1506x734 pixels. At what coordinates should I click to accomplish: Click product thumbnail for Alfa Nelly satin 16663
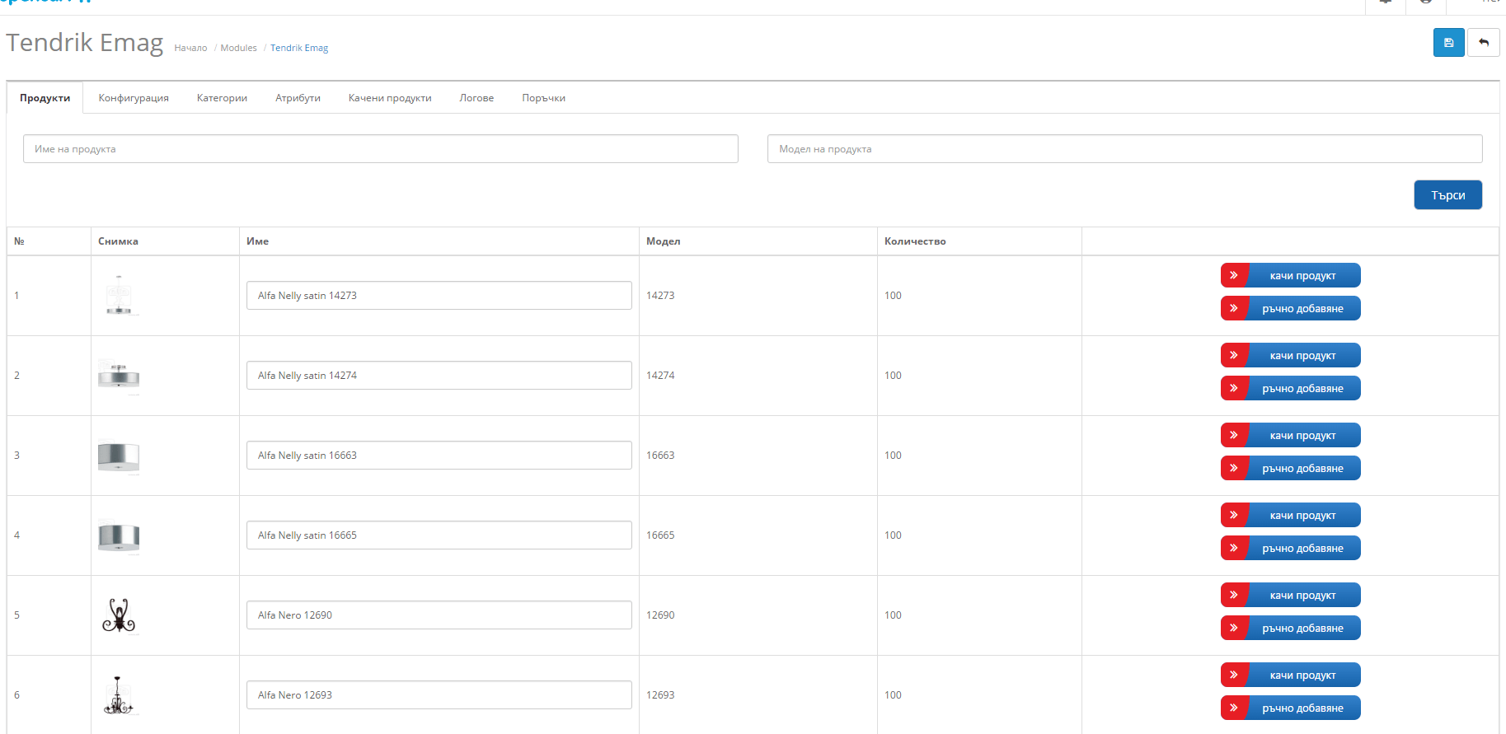[x=119, y=456]
